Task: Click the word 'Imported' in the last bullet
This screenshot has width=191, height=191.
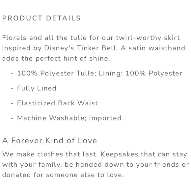Action: [105, 118]
